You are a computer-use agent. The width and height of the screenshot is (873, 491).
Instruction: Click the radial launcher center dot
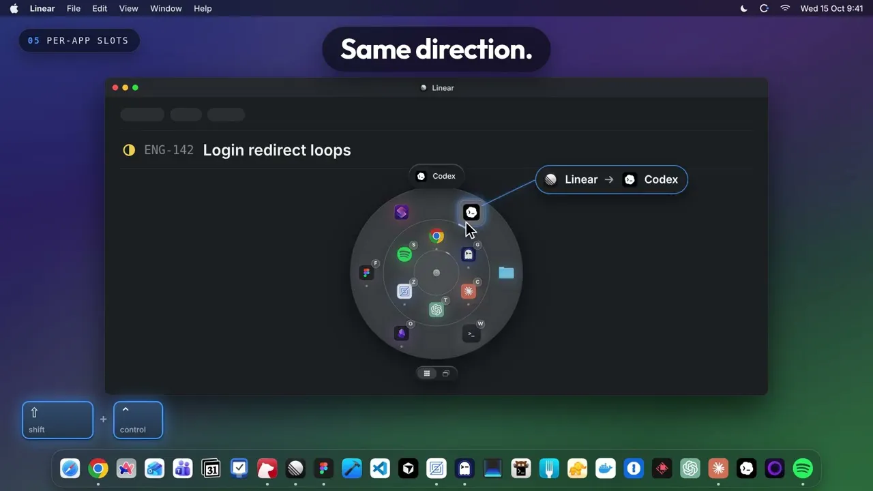click(436, 273)
